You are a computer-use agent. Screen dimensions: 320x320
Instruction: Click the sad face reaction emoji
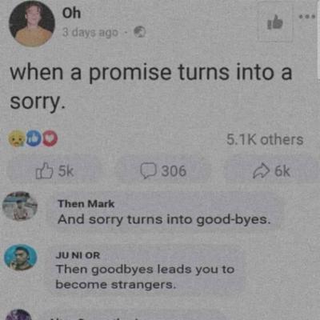(x=17, y=138)
